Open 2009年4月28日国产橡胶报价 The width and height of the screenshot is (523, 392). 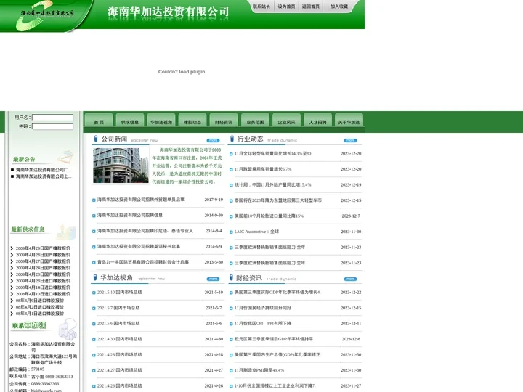tap(43, 255)
